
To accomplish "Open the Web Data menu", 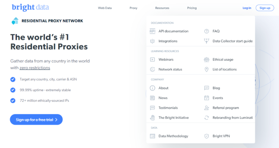I will [x=105, y=8].
